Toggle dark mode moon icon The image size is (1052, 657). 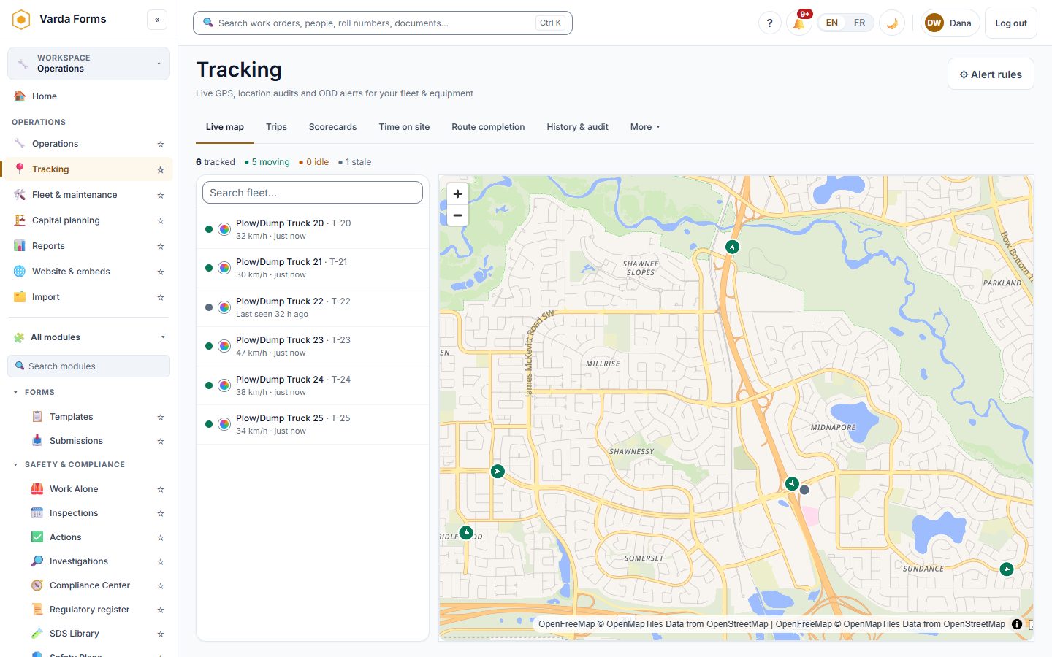coord(892,23)
